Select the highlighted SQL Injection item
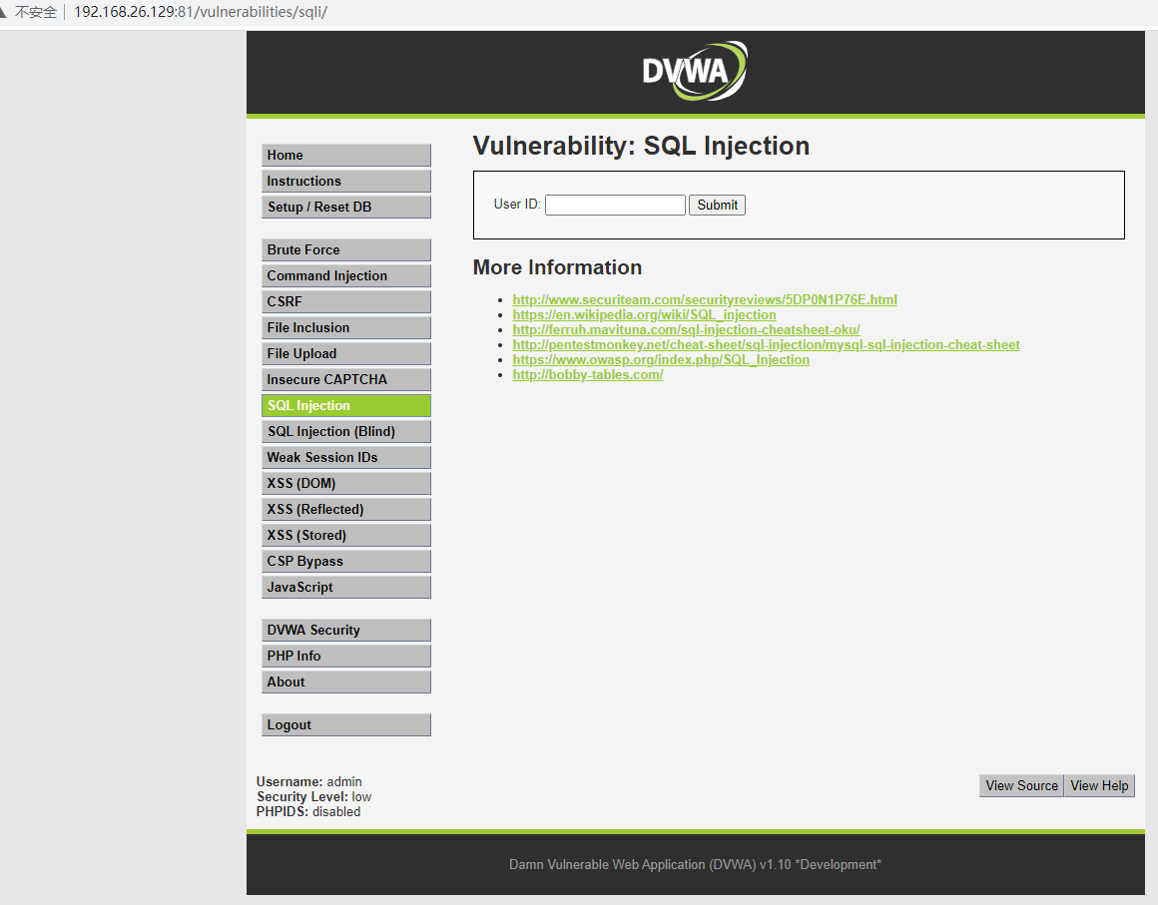This screenshot has height=905, width=1158. (345, 405)
